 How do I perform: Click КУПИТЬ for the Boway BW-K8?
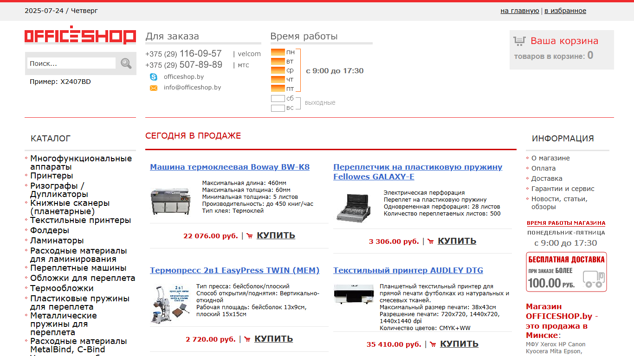coord(276,235)
